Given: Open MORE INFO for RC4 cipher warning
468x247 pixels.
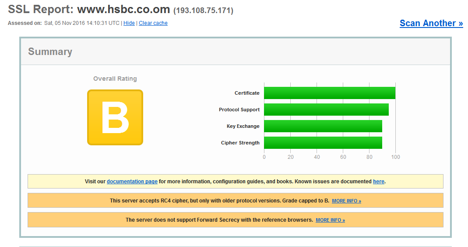Looking at the screenshot, I should (347, 201).
